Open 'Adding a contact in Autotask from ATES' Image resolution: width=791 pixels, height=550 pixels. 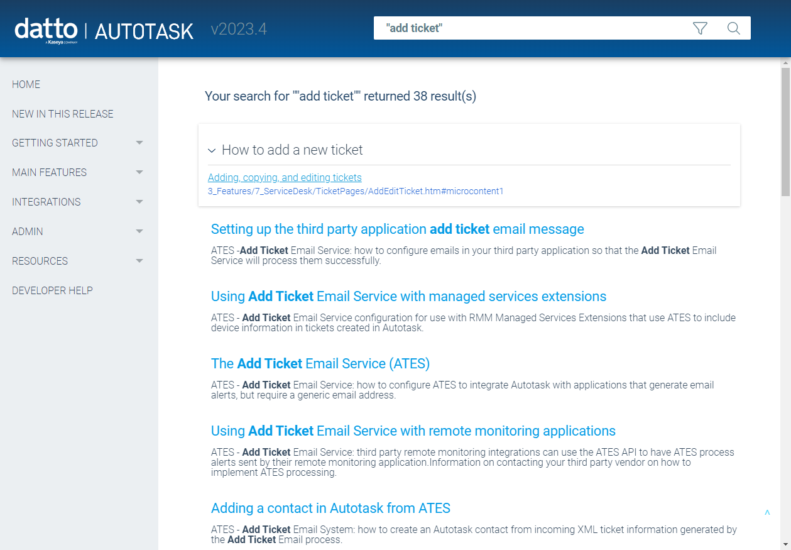[x=330, y=508]
